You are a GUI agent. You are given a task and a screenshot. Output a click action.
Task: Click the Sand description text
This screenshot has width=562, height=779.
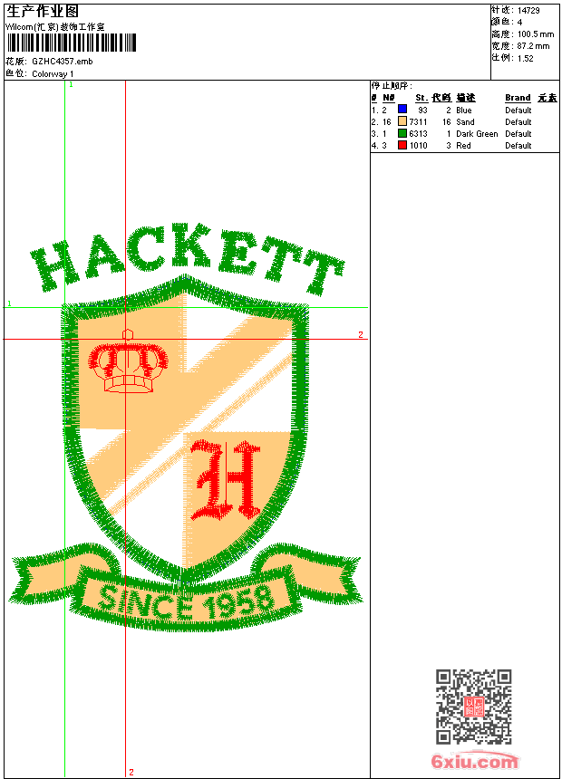point(465,122)
